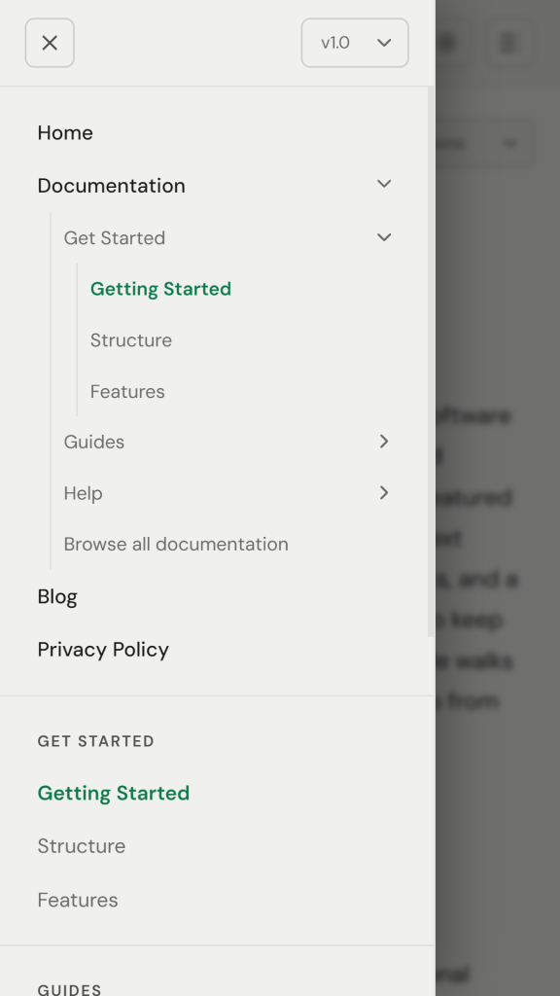Viewport: 560px width, 996px height.
Task: Open Structure under the Get Started tree
Action: click(131, 340)
